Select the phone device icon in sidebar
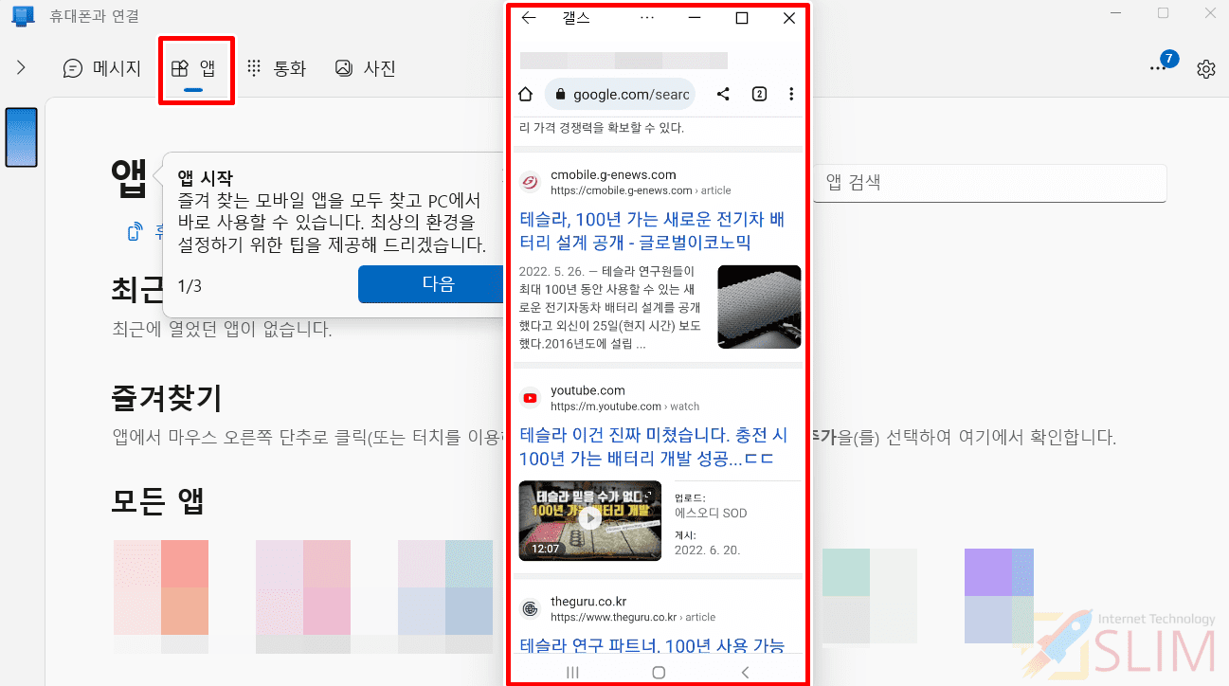The height and width of the screenshot is (686, 1229). tap(21, 137)
